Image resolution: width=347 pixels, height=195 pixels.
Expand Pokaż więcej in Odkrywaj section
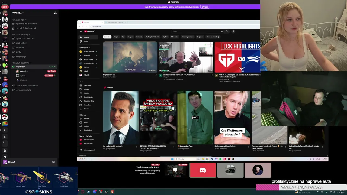[x=88, y=130]
